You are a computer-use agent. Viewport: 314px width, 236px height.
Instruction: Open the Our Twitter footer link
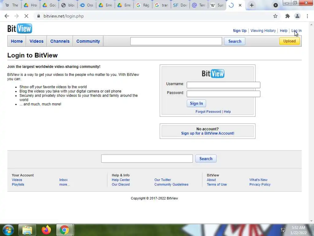tap(163, 180)
